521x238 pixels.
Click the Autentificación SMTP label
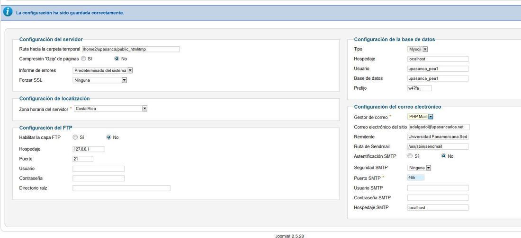click(375, 156)
